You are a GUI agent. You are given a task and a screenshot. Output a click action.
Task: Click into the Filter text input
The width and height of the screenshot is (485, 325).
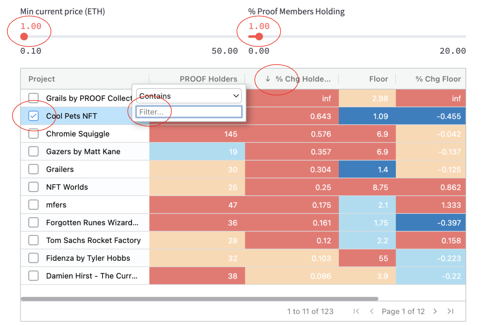tap(189, 112)
